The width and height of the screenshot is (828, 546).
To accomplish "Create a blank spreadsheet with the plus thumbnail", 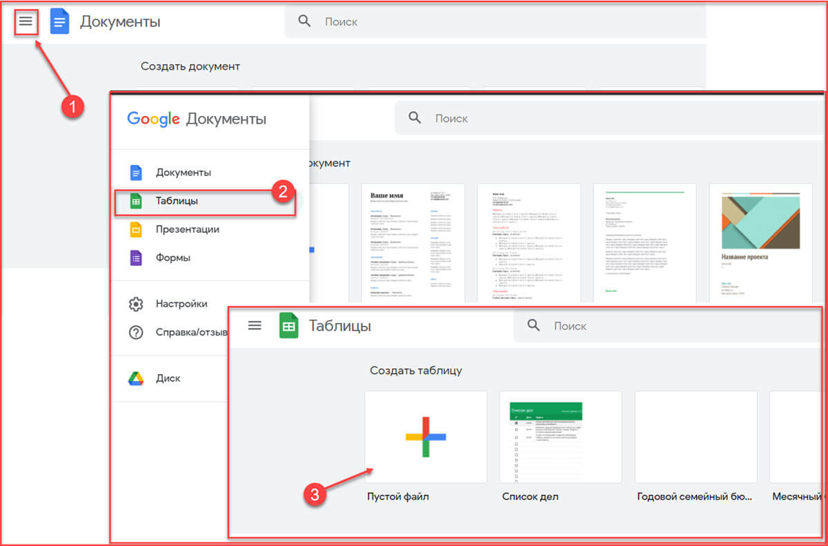I will point(426,437).
